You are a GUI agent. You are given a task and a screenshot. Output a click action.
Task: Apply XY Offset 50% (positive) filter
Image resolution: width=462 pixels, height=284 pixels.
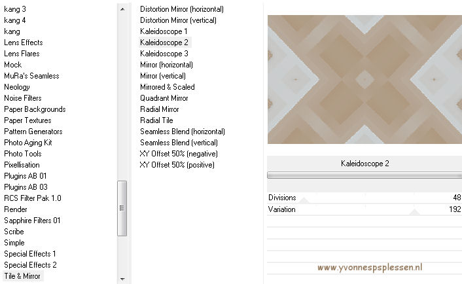point(177,165)
